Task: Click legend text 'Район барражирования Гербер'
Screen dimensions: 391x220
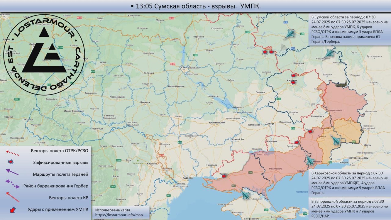Action: [x=56, y=186]
